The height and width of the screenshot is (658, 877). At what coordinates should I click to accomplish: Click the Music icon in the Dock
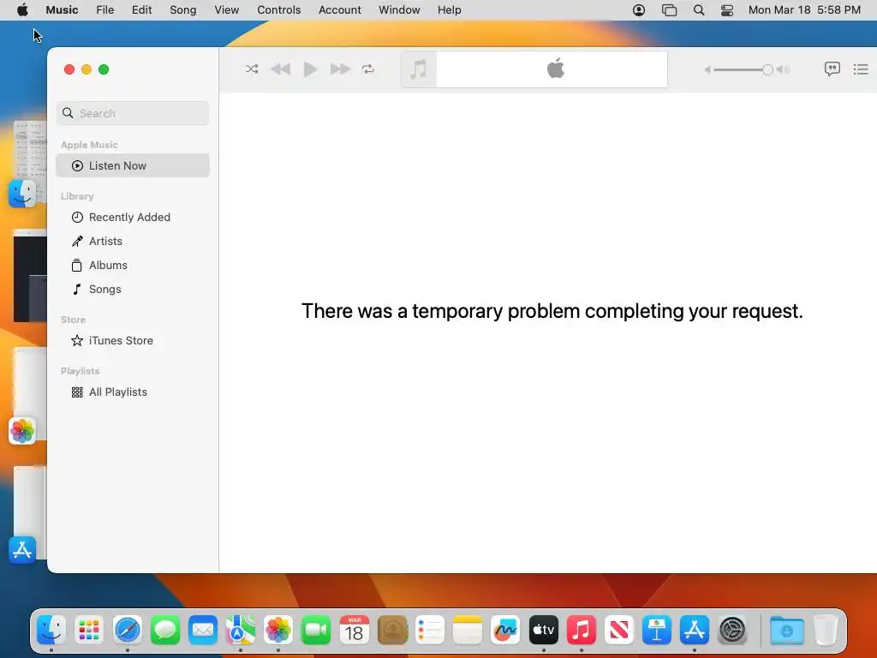582,631
